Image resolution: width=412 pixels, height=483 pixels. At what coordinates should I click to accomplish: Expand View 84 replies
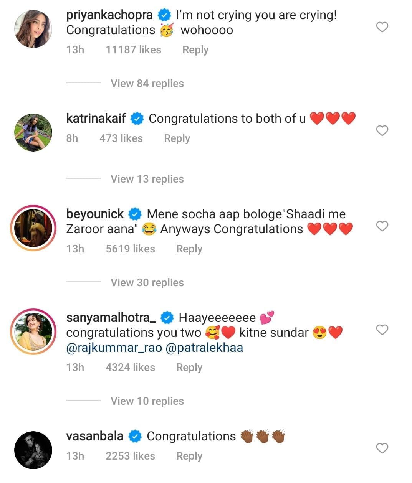point(147,84)
